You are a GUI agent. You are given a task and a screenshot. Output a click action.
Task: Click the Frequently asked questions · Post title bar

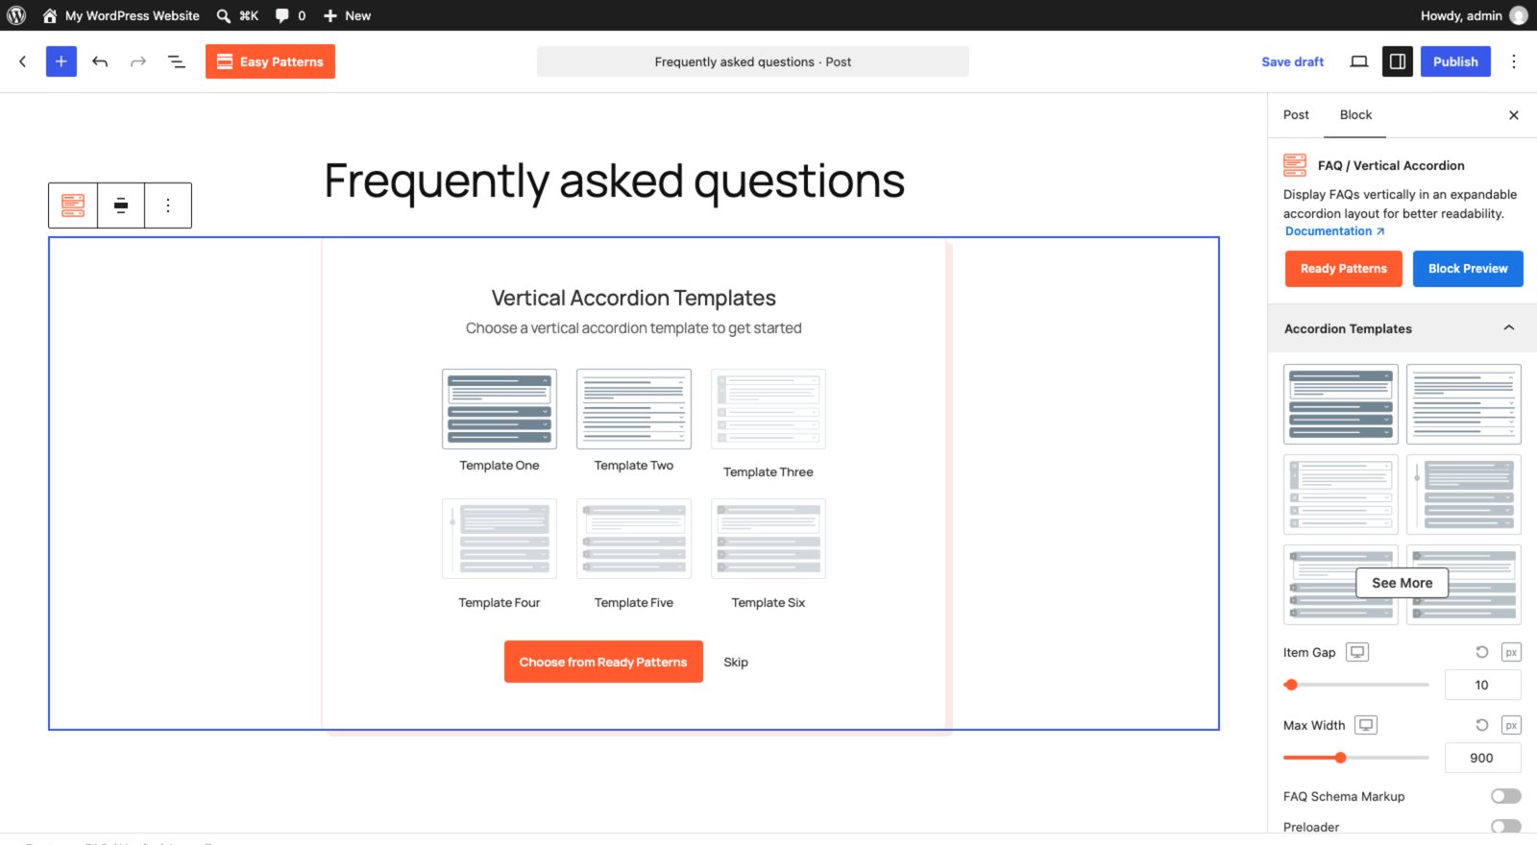click(x=753, y=61)
